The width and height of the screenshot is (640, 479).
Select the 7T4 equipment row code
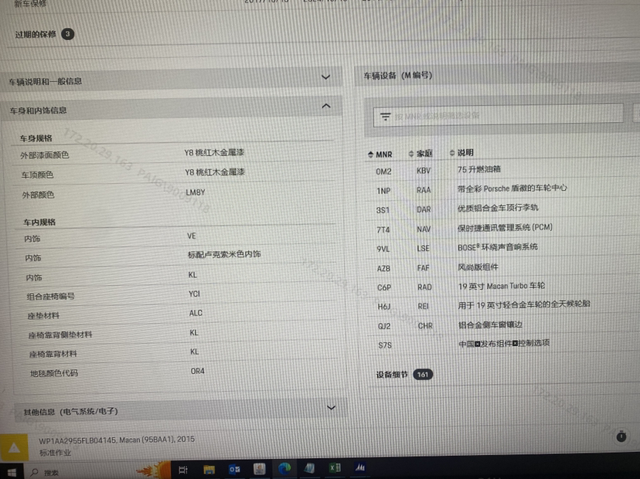[x=383, y=229]
